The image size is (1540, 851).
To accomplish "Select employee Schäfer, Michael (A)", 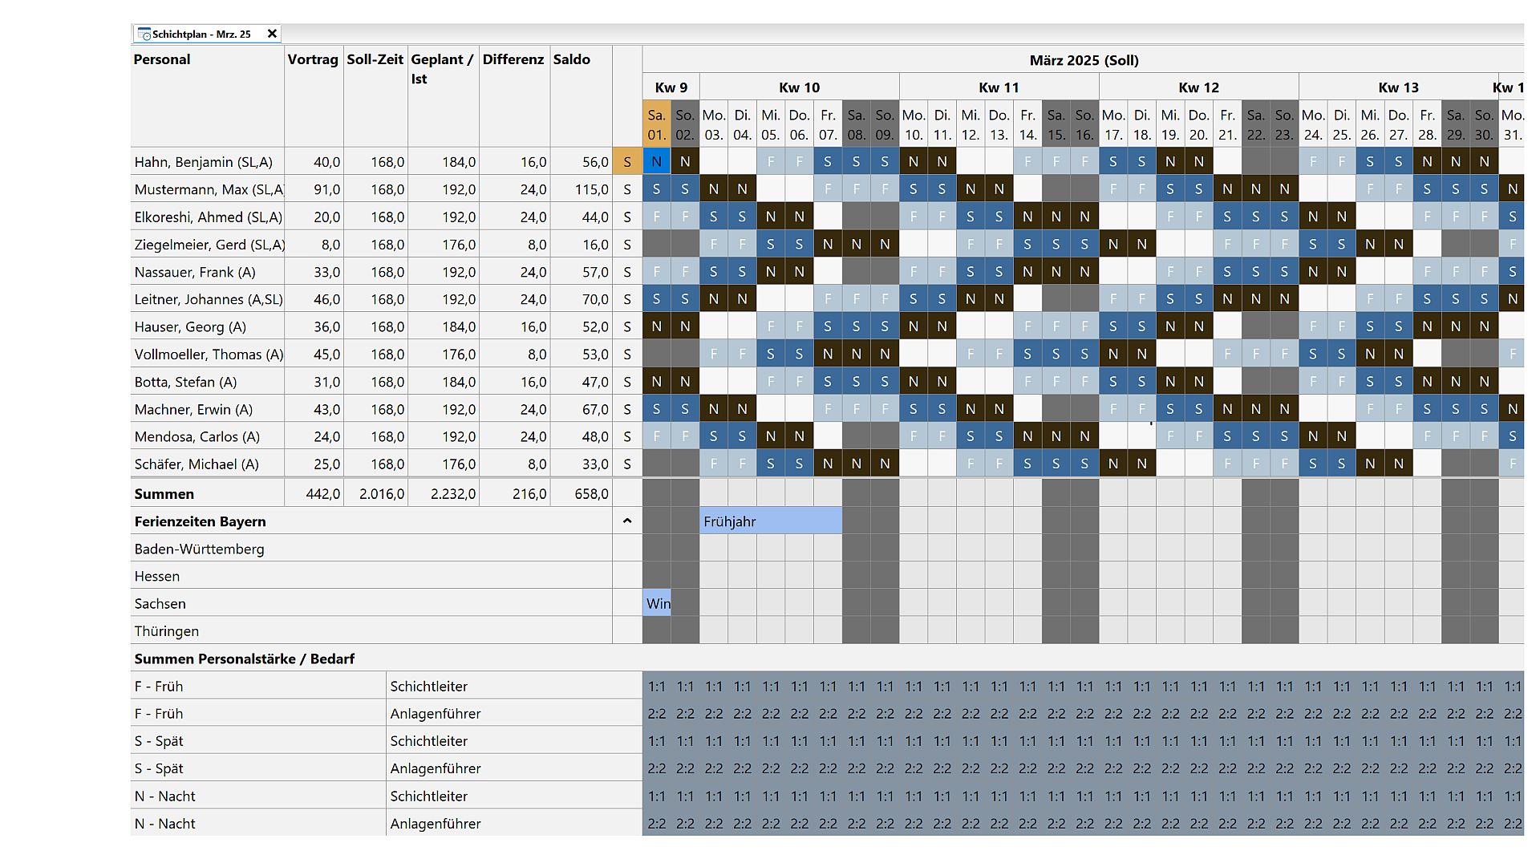I will (x=197, y=464).
